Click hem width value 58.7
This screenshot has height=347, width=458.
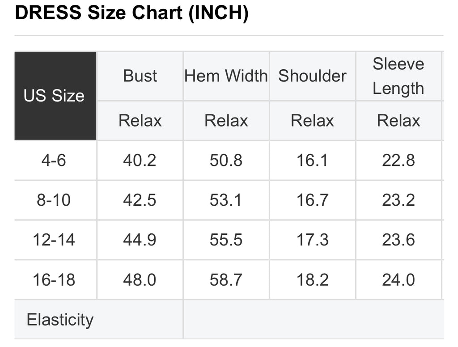click(x=226, y=279)
